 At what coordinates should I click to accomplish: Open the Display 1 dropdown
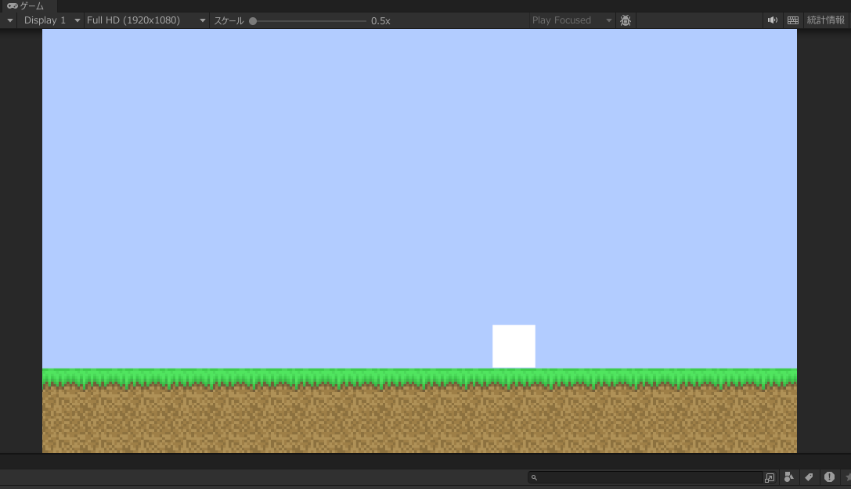(51, 20)
